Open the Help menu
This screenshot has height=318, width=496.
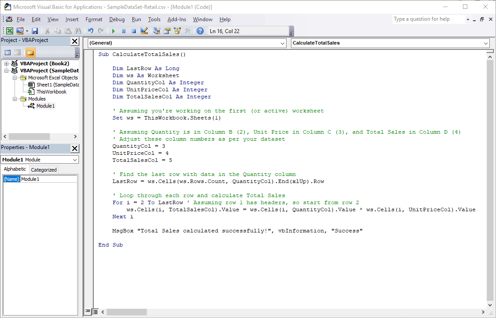point(225,19)
